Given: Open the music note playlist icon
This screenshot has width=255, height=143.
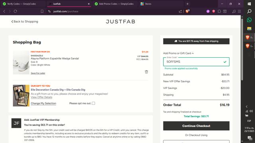Looking at the screenshot, I should click(234, 12).
